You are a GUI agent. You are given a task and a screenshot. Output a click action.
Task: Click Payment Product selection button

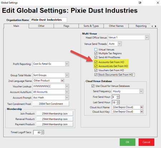[x=55, y=124]
